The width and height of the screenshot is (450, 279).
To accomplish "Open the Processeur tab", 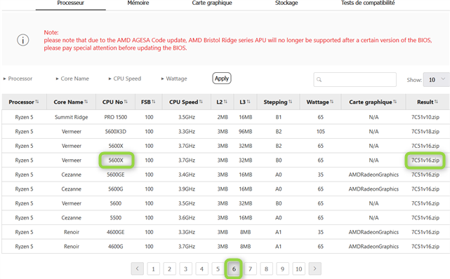I will (71, 3).
